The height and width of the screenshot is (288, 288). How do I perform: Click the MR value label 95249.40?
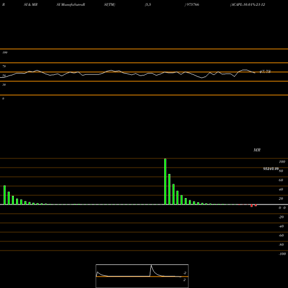click(271, 169)
